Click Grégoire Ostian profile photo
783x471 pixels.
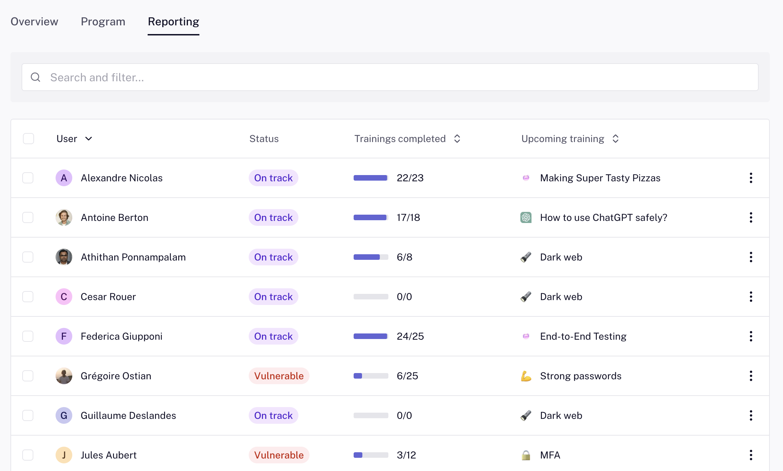click(x=64, y=376)
